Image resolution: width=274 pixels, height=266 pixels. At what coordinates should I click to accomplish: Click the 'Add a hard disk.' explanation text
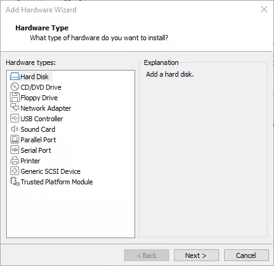click(170, 74)
